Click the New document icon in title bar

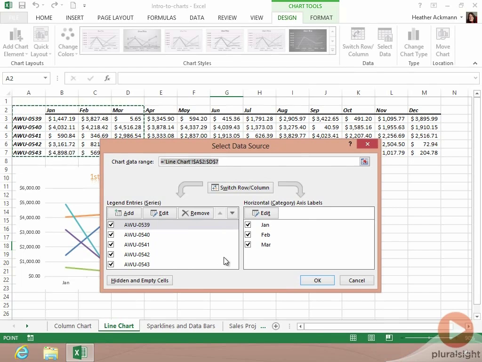(x=73, y=5)
